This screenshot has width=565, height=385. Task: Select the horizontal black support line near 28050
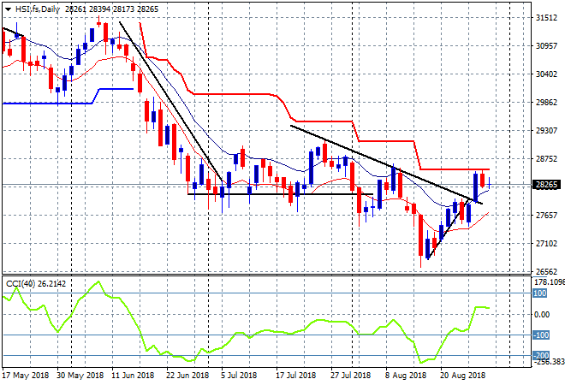(x=280, y=194)
